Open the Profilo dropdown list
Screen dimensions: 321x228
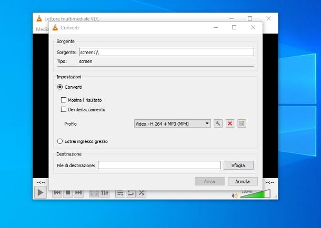173,123
